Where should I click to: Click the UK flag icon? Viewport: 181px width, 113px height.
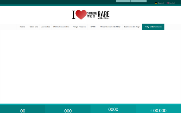coord(168,3)
